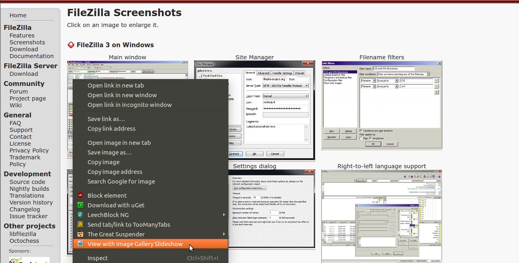Visit the Forum link

[19, 92]
